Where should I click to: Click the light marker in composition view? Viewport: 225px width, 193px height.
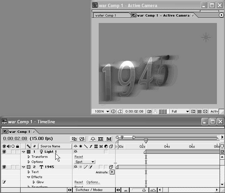click(x=206, y=37)
